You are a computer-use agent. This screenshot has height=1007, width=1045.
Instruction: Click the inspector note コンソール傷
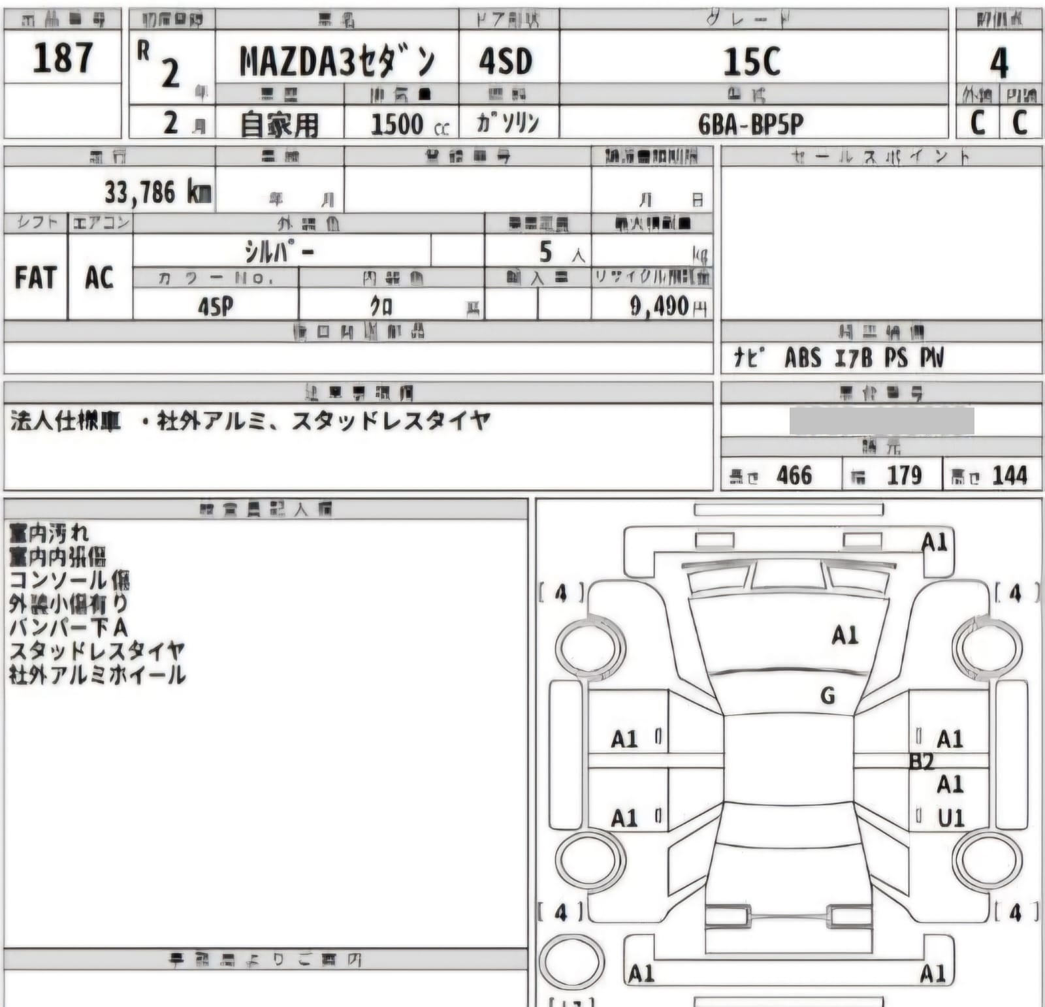(x=69, y=581)
